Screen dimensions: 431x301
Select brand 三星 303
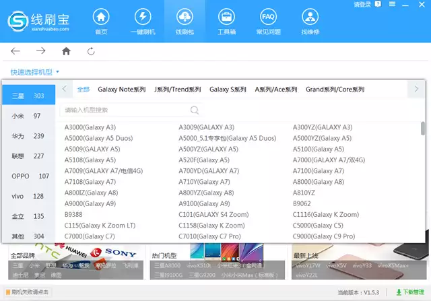pos(28,96)
